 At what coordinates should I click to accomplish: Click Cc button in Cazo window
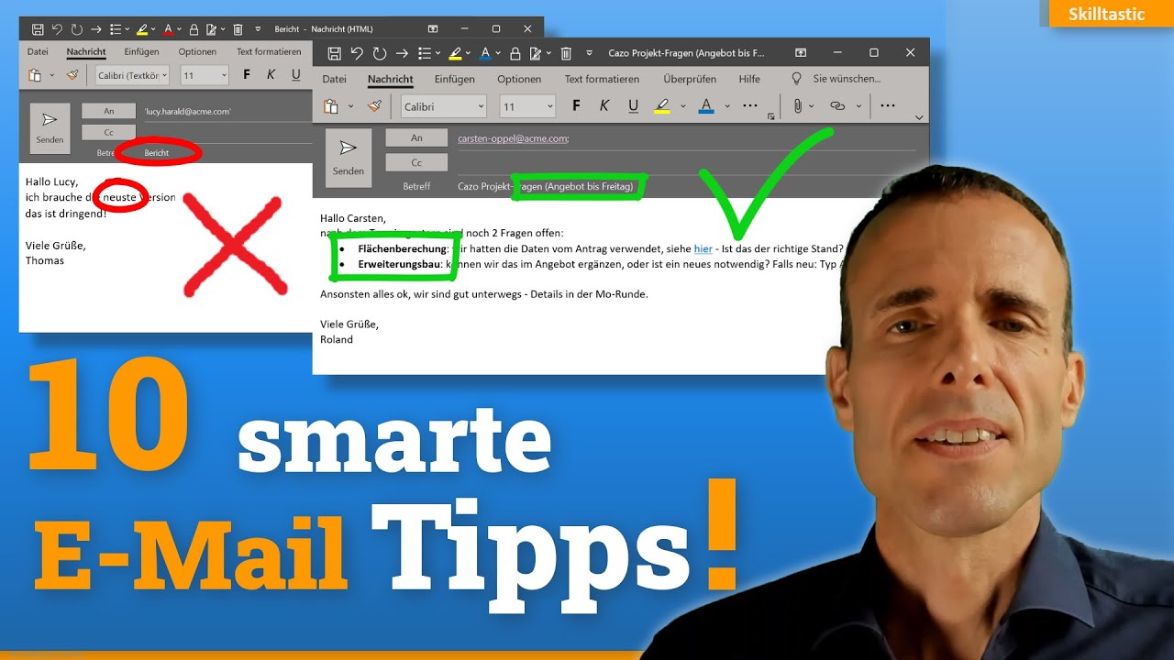pos(416,162)
